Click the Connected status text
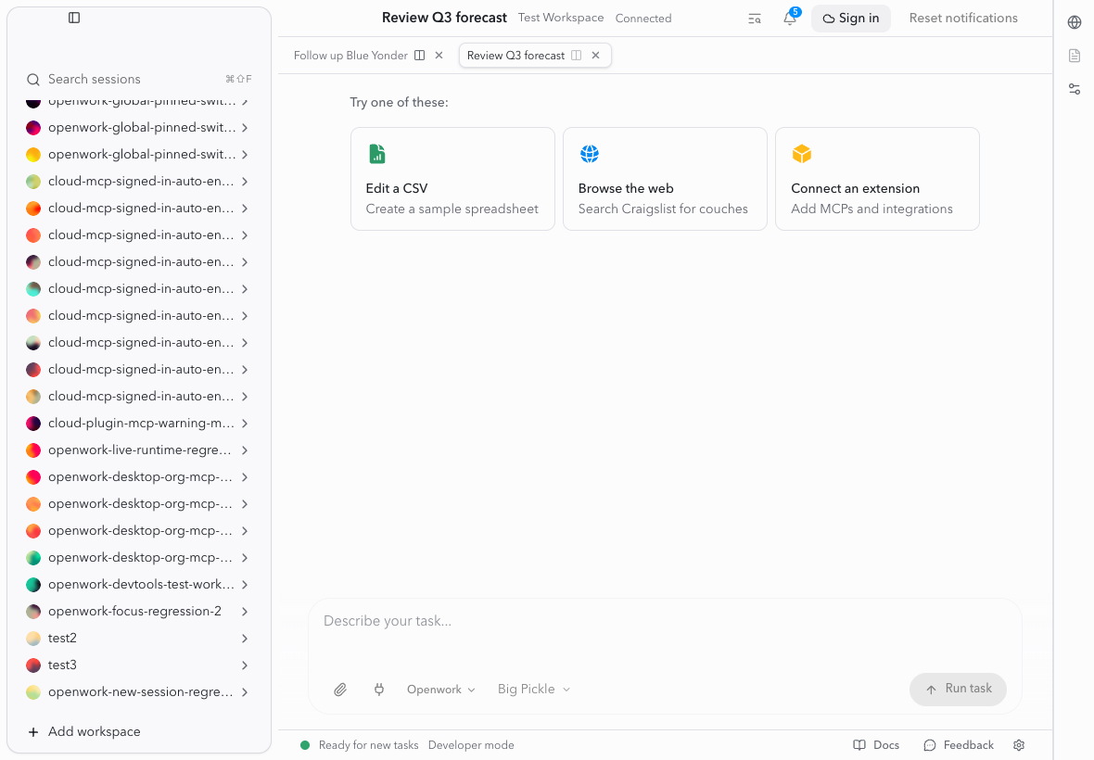This screenshot has width=1094, height=760. (643, 19)
